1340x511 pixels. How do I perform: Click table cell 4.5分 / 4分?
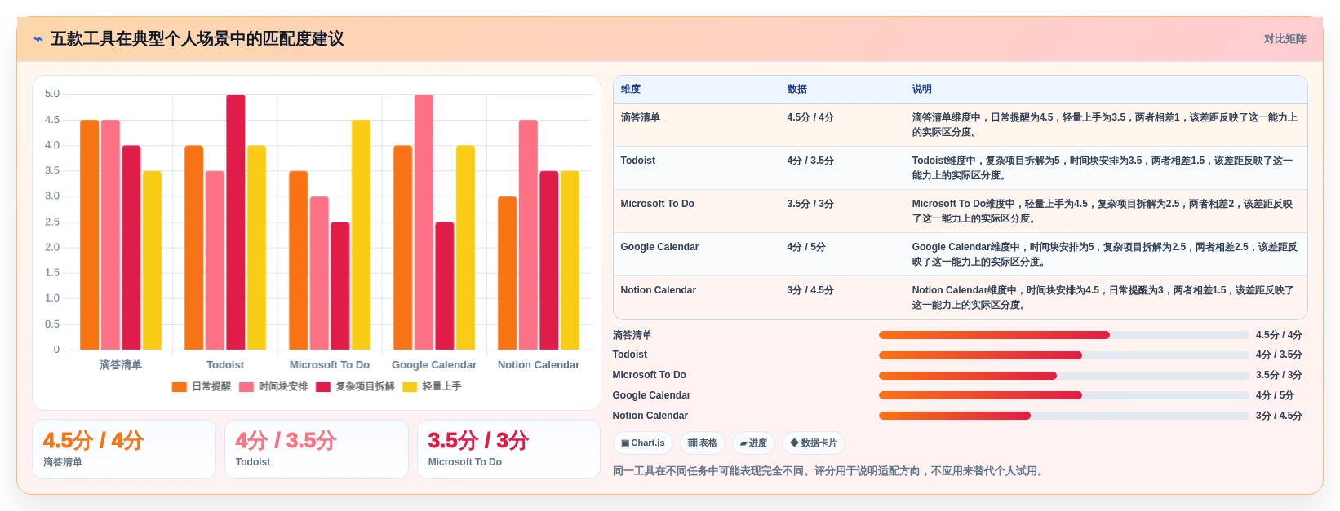pyautogui.click(x=810, y=117)
